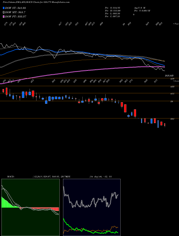Click the last red candlestick on the right
Screen dimensions: 179x236
tap(165, 125)
